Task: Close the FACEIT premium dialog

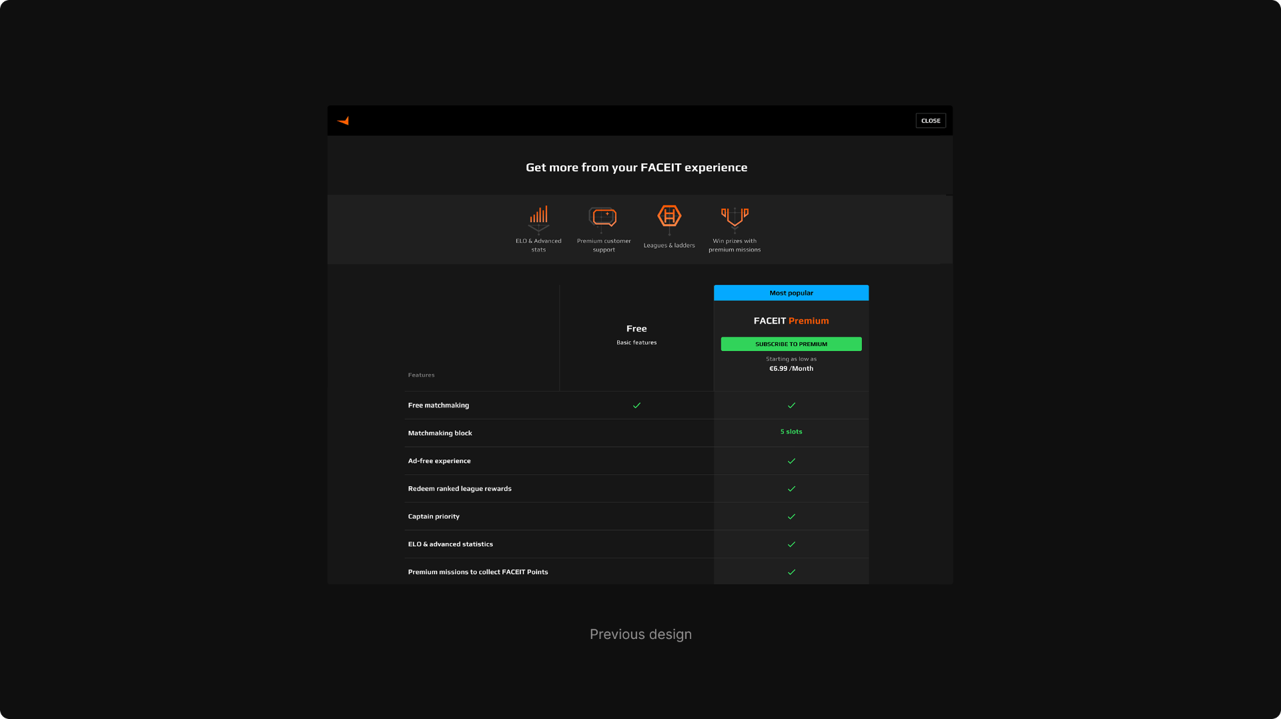Action: click(930, 121)
